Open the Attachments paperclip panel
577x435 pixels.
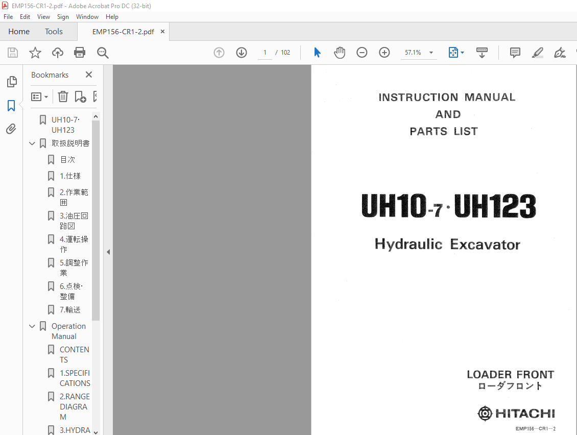[11, 129]
